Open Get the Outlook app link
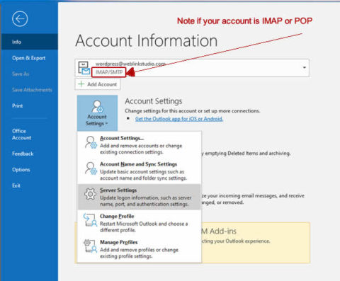Viewport: 340px width, 281px height. (179, 119)
